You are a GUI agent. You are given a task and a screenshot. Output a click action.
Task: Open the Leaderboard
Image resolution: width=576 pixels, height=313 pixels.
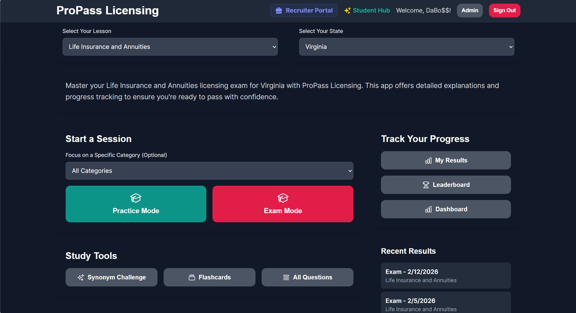coord(446,185)
